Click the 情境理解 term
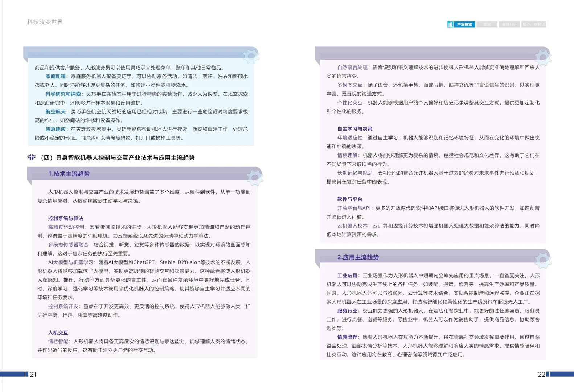 coord(347,155)
